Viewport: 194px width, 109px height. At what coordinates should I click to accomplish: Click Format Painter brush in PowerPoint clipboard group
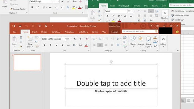click(21, 46)
